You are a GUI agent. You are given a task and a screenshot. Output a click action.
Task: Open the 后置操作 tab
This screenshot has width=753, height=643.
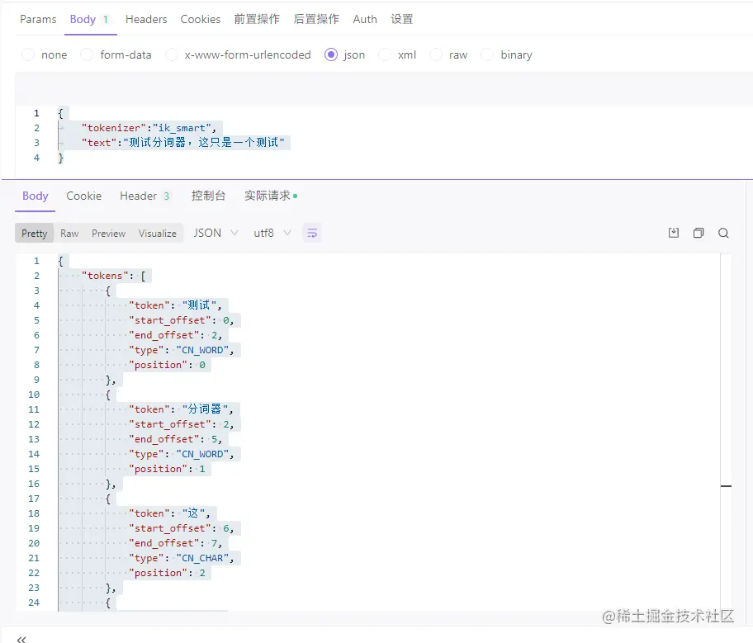[316, 19]
